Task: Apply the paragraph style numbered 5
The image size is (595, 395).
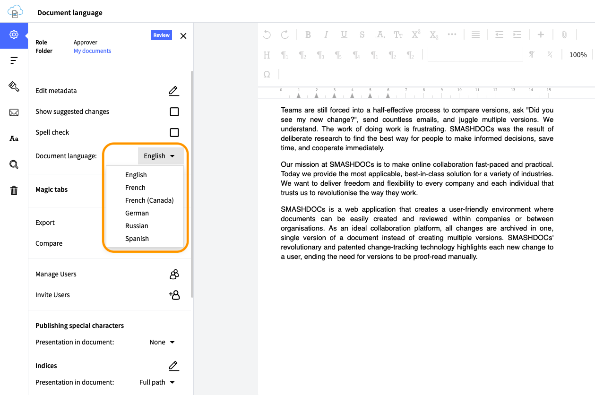Action: pyautogui.click(x=338, y=55)
